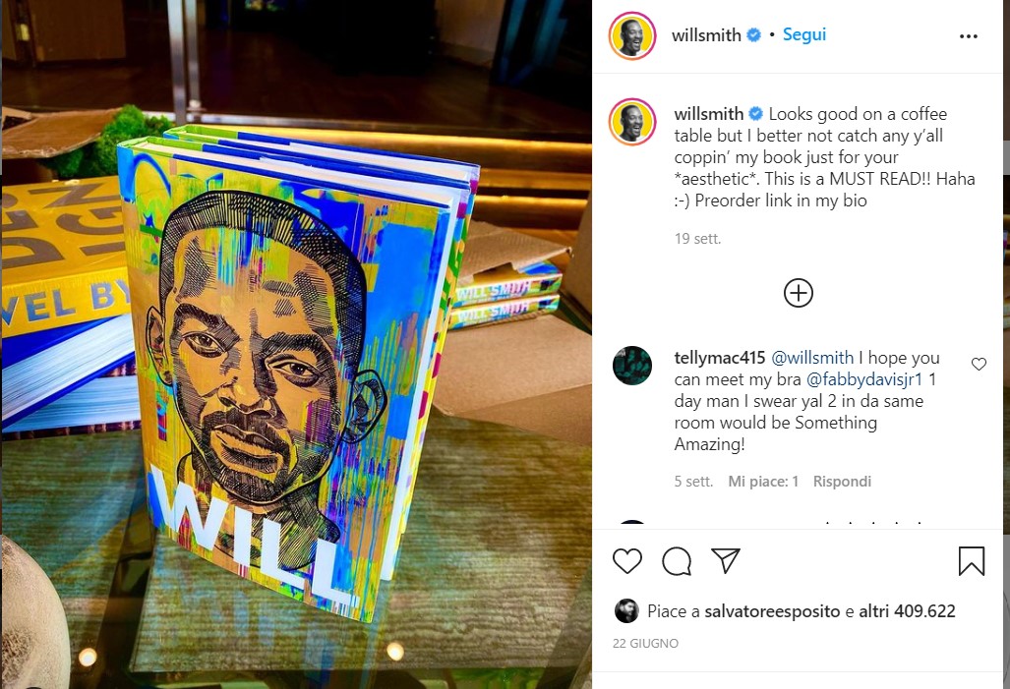The height and width of the screenshot is (689, 1010).
Task: Open the @fabbydavisjr1 mention link
Action: tap(864, 379)
